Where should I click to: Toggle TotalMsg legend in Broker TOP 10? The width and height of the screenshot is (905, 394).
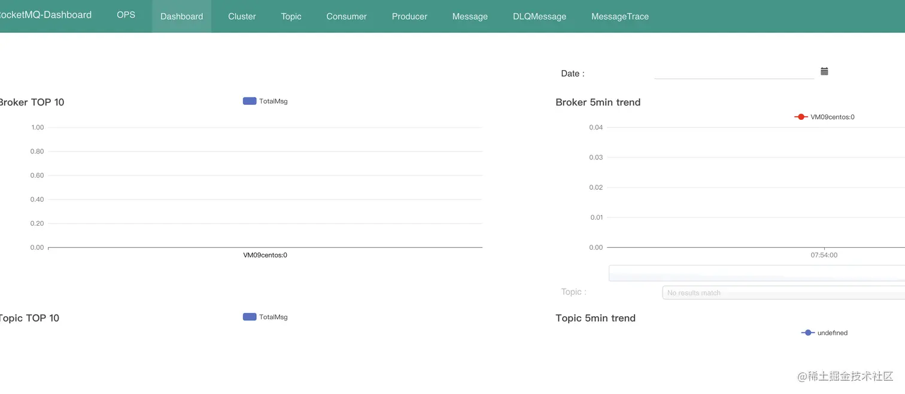(x=250, y=101)
